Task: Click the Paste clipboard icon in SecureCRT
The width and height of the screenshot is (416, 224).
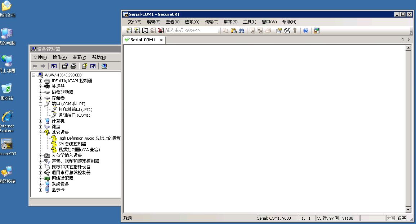Action: pyautogui.click(x=233, y=31)
